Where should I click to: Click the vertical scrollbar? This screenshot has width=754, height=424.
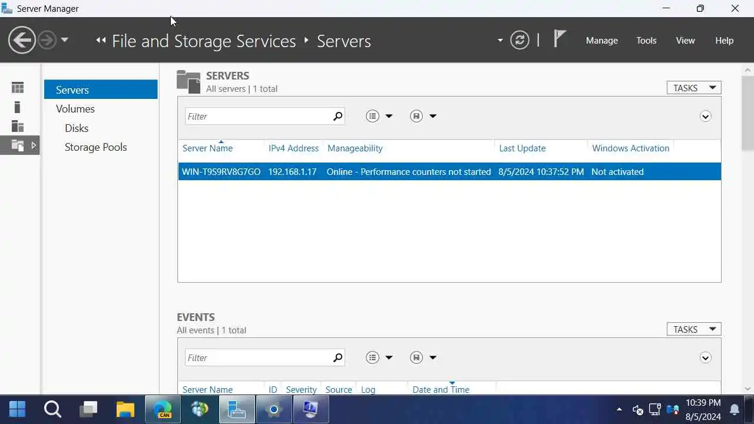[x=748, y=112]
